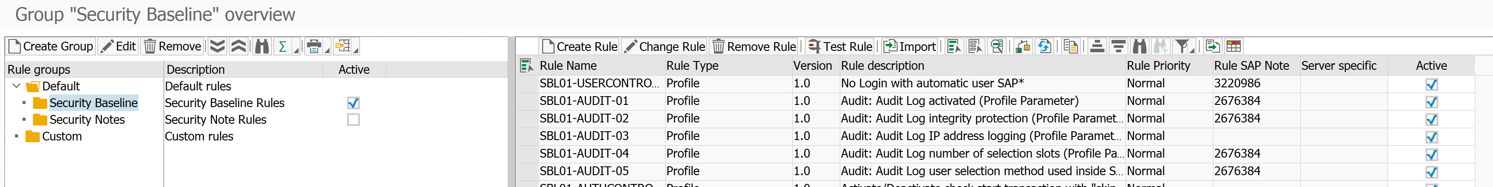Image resolution: width=1493 pixels, height=187 pixels.
Task: Open Find binoculars in the rules toolbar
Action: pos(1139,46)
